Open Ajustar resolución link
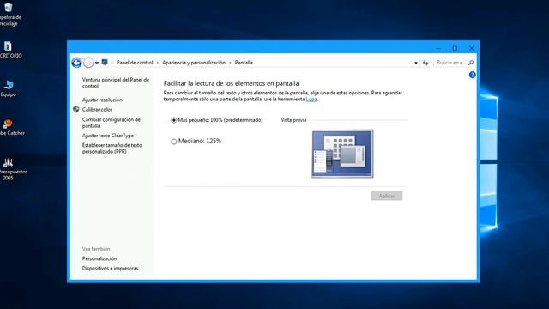The width and height of the screenshot is (549, 309). click(x=102, y=100)
